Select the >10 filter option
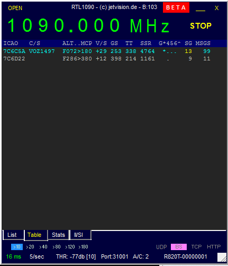The image size is (228, 266). (x=17, y=247)
